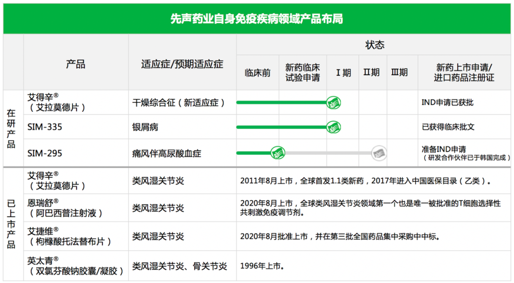Screen dimensions: 514x283
Task: Click the 临床前 stage header
Action: tap(257, 73)
